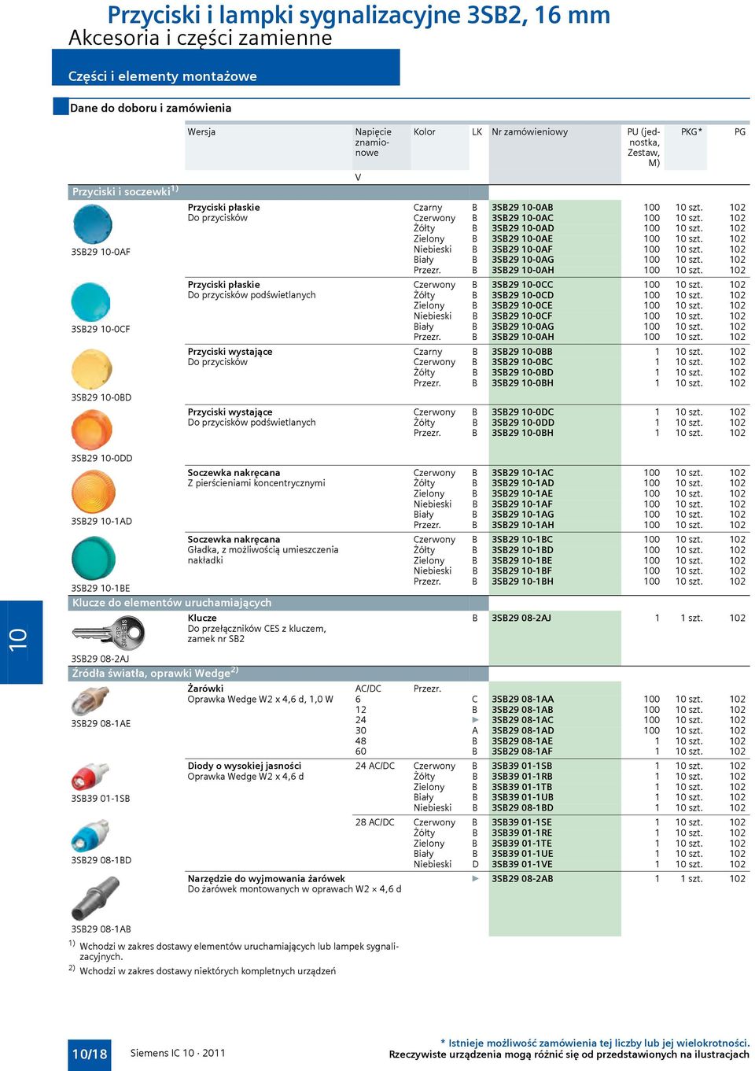Select order number 3SB29 10-0AD

tap(522, 228)
